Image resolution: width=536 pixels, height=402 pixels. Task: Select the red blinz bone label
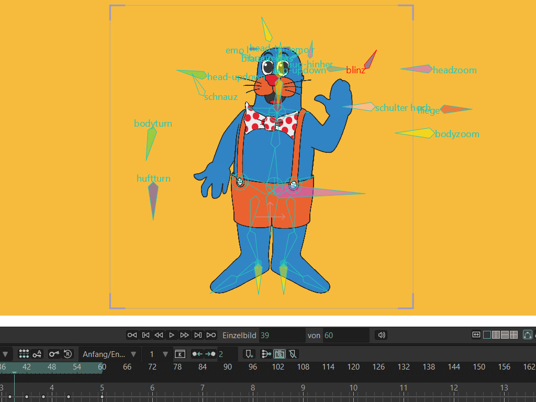pyautogui.click(x=355, y=70)
